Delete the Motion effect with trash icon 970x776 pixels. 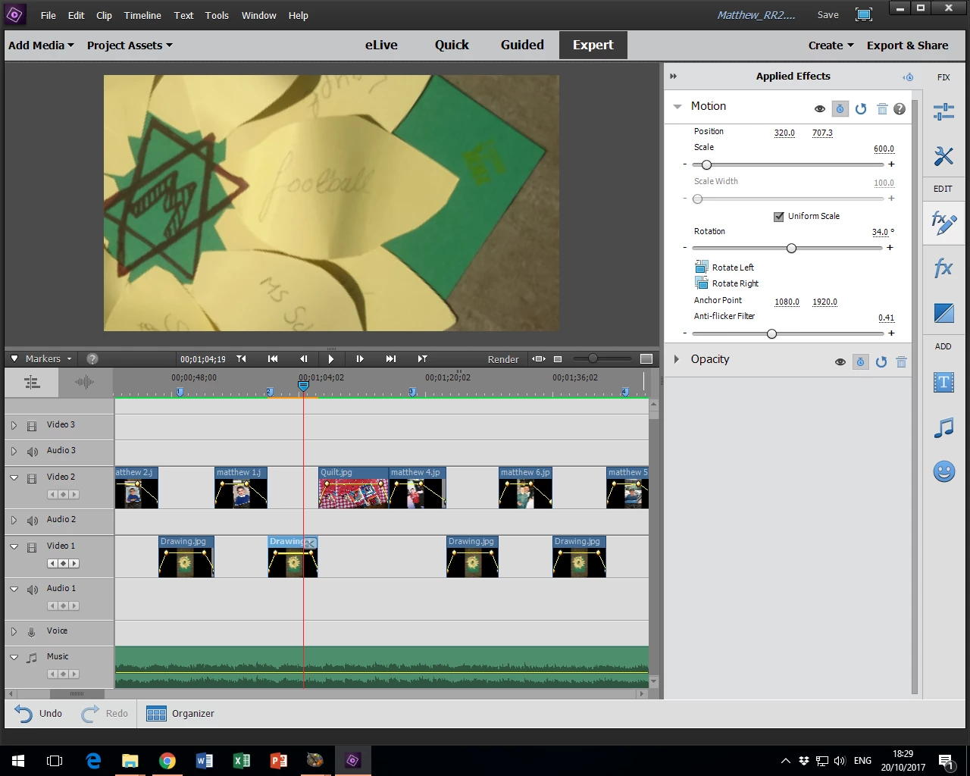click(882, 108)
